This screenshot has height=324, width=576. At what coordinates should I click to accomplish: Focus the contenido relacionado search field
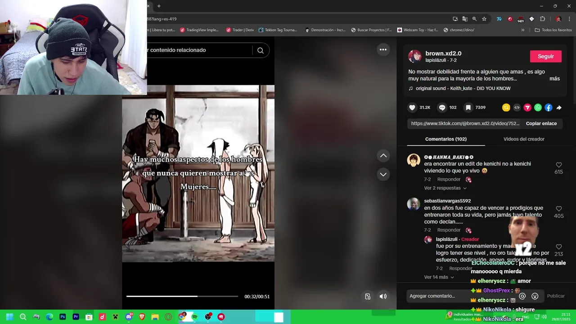[200, 50]
